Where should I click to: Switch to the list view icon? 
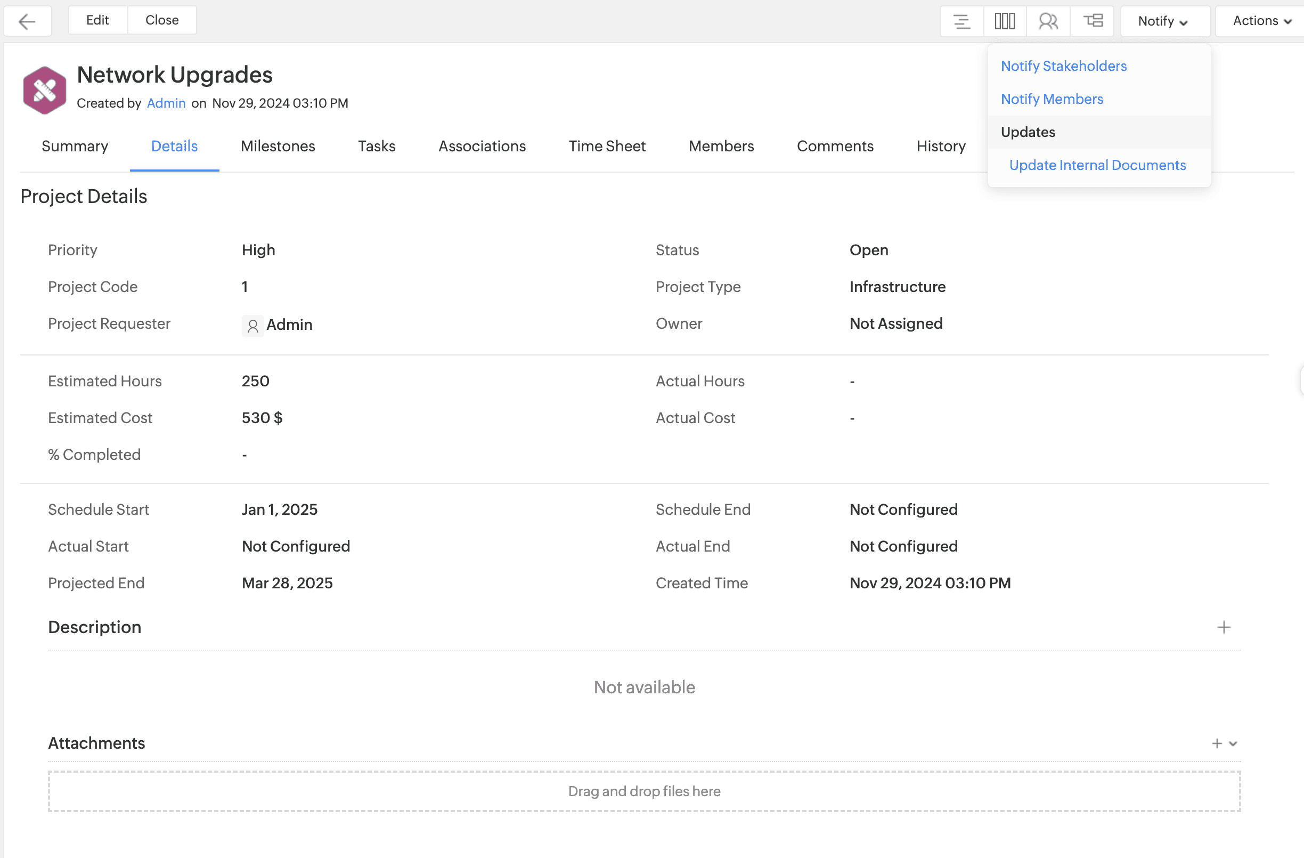pyautogui.click(x=961, y=21)
